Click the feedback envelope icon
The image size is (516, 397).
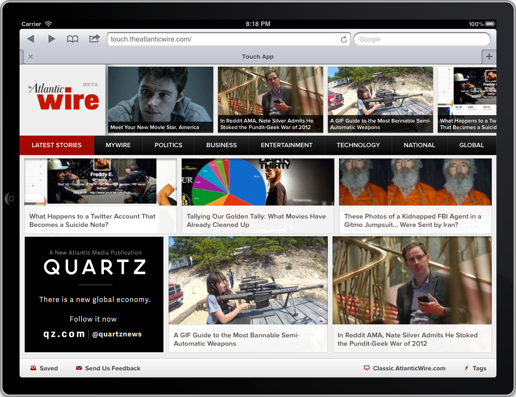(79, 368)
